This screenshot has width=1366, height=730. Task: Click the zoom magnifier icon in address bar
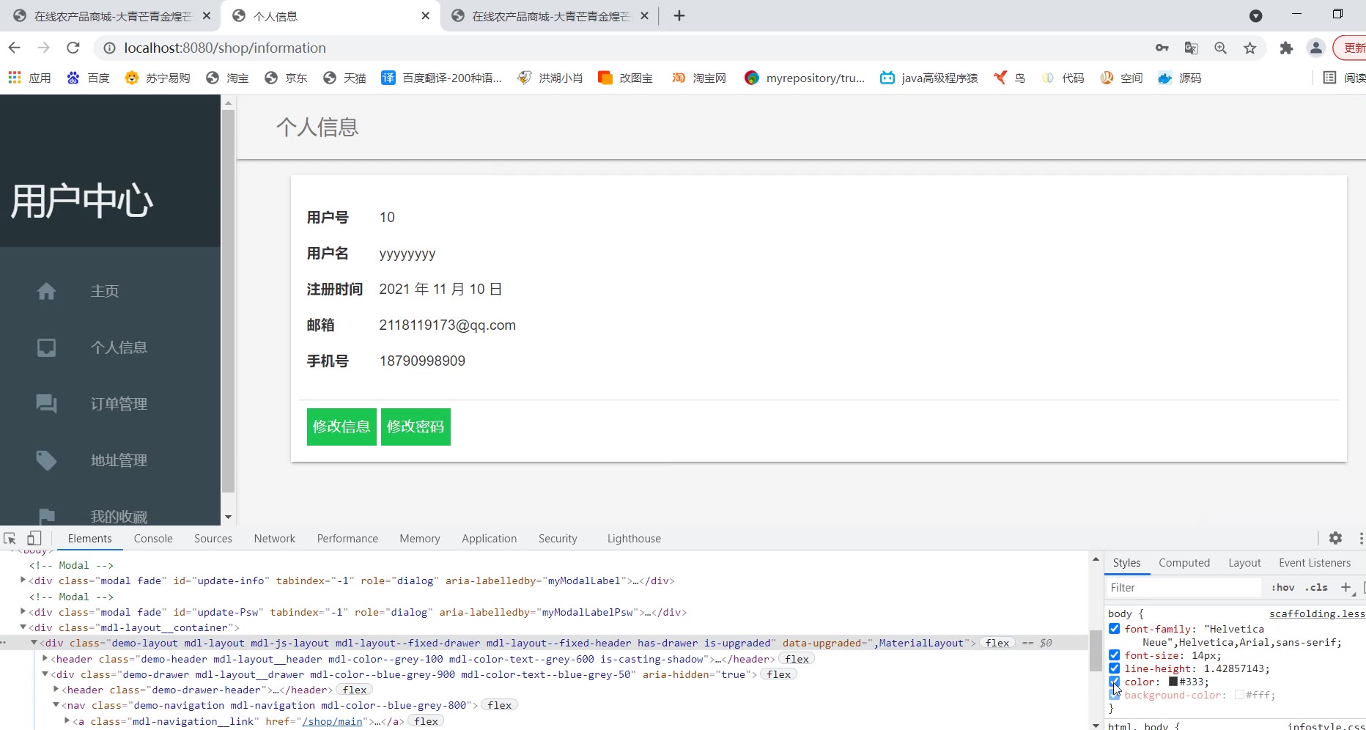tap(1221, 48)
